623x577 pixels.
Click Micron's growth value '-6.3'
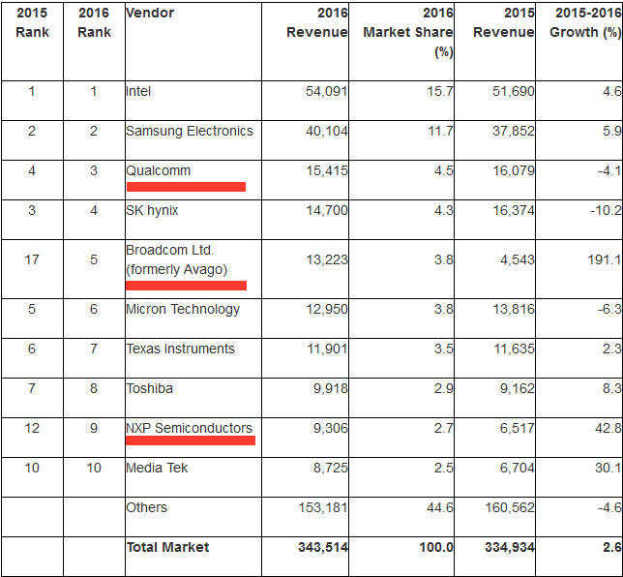coord(609,310)
